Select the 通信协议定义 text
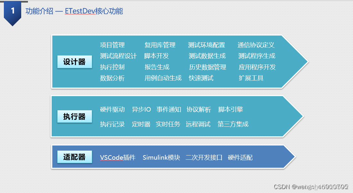This screenshot has height=193, width=353. tap(256, 45)
